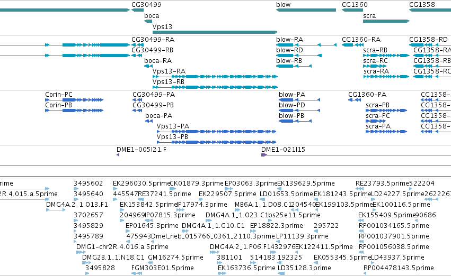Click the Corin-PC protein label
The width and height of the screenshot is (451, 276).
59,95
